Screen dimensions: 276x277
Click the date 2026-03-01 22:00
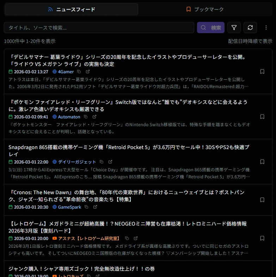[31, 162]
